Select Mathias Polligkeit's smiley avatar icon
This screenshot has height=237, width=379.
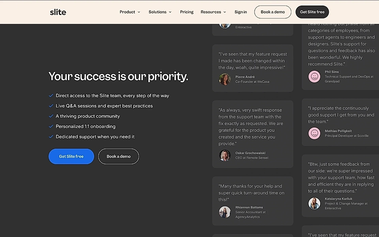[314, 133]
